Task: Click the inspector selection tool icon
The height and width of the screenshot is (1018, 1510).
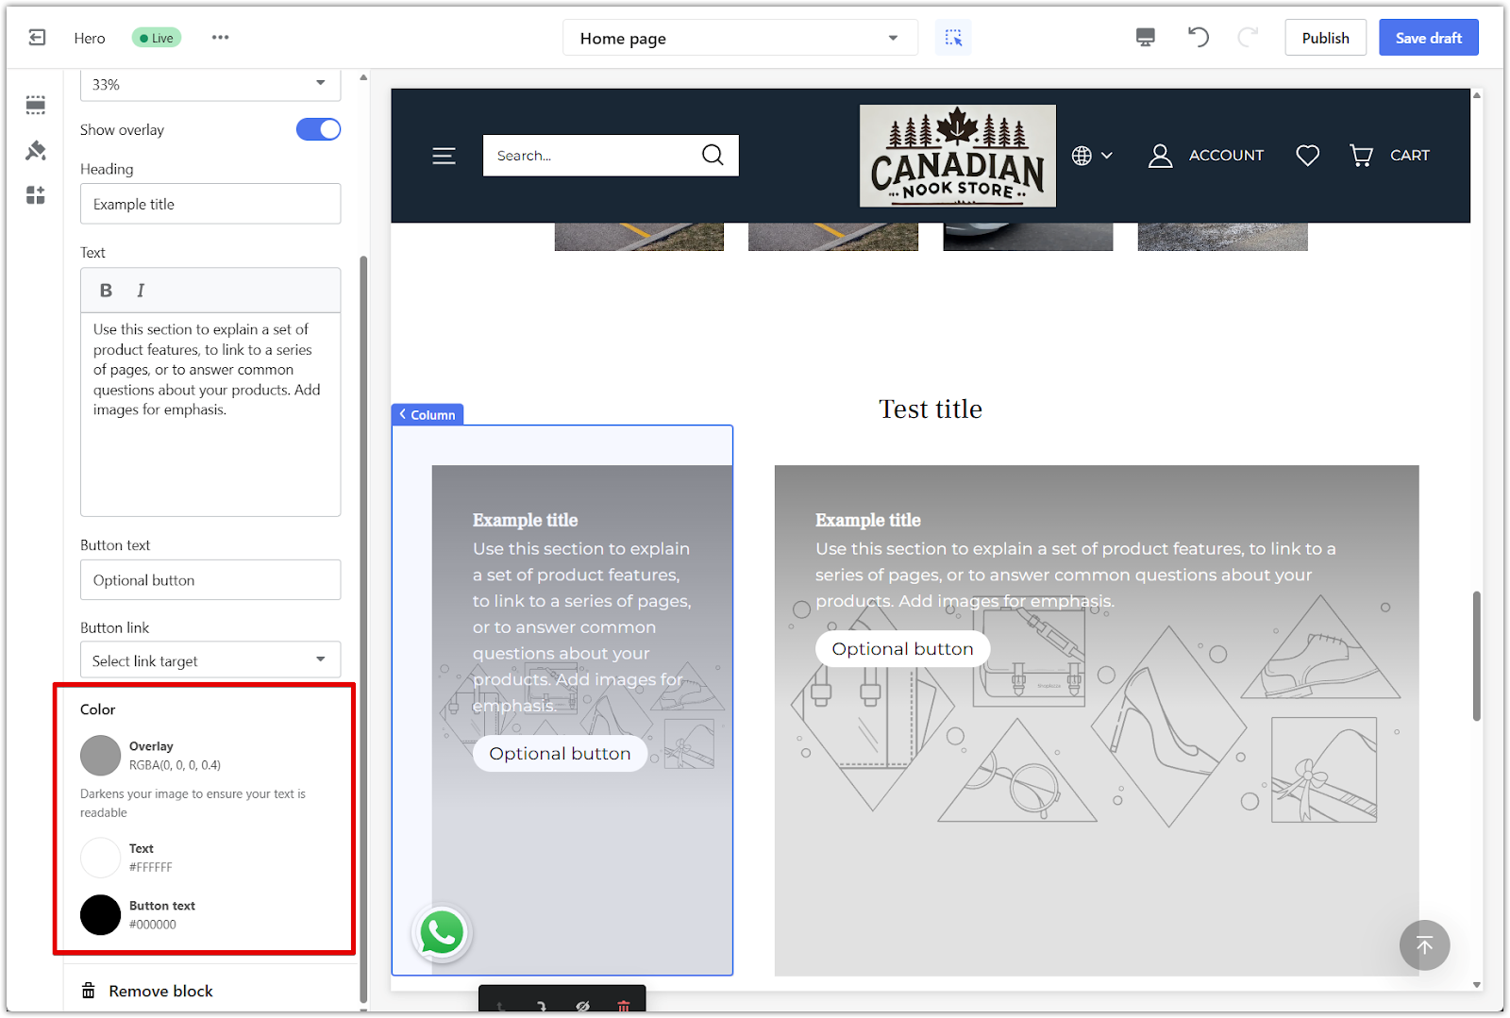Action: click(x=953, y=38)
